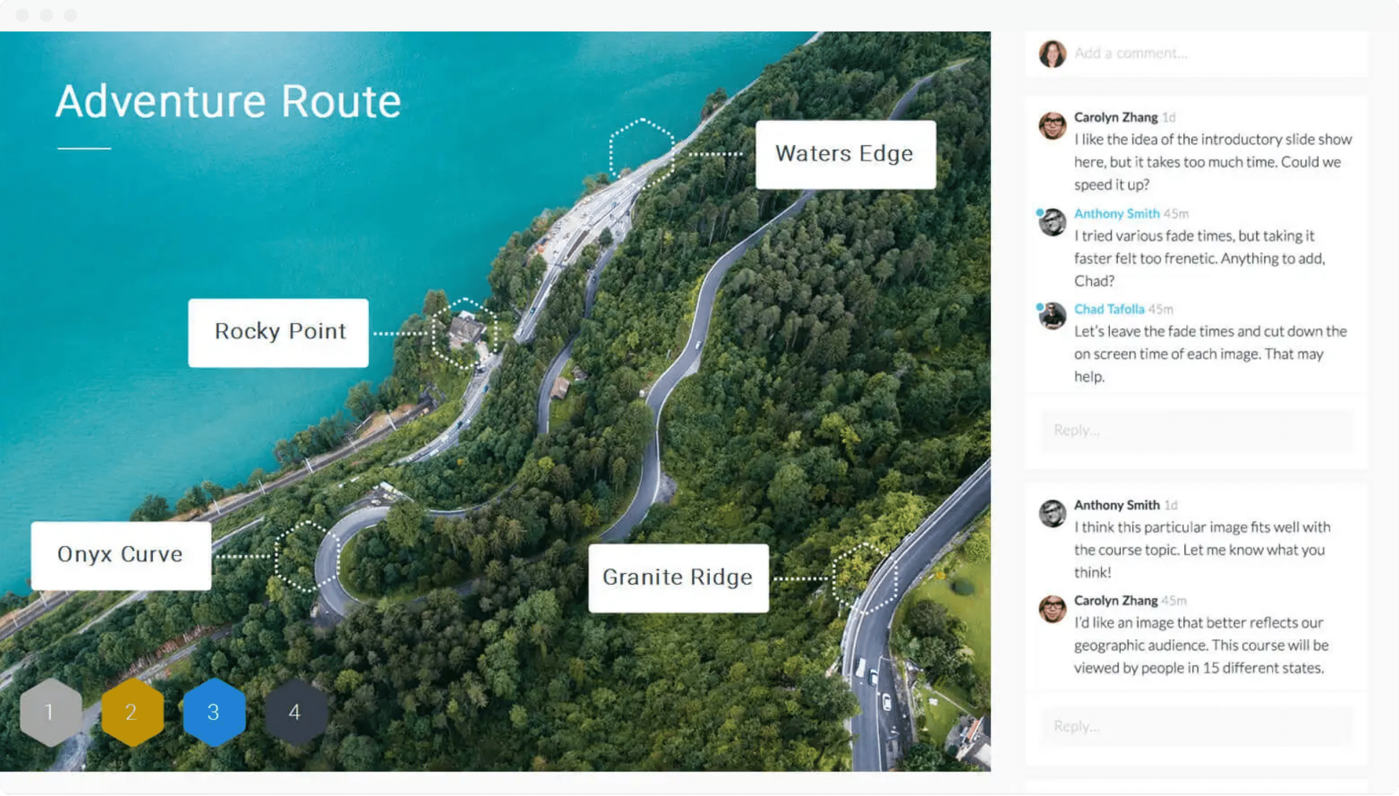Choose the dark hexagon numbered 4
The image size is (1399, 796).
295,712
